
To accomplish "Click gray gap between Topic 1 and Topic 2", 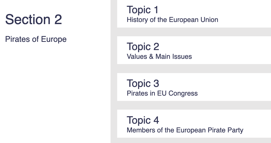I will [194, 32].
